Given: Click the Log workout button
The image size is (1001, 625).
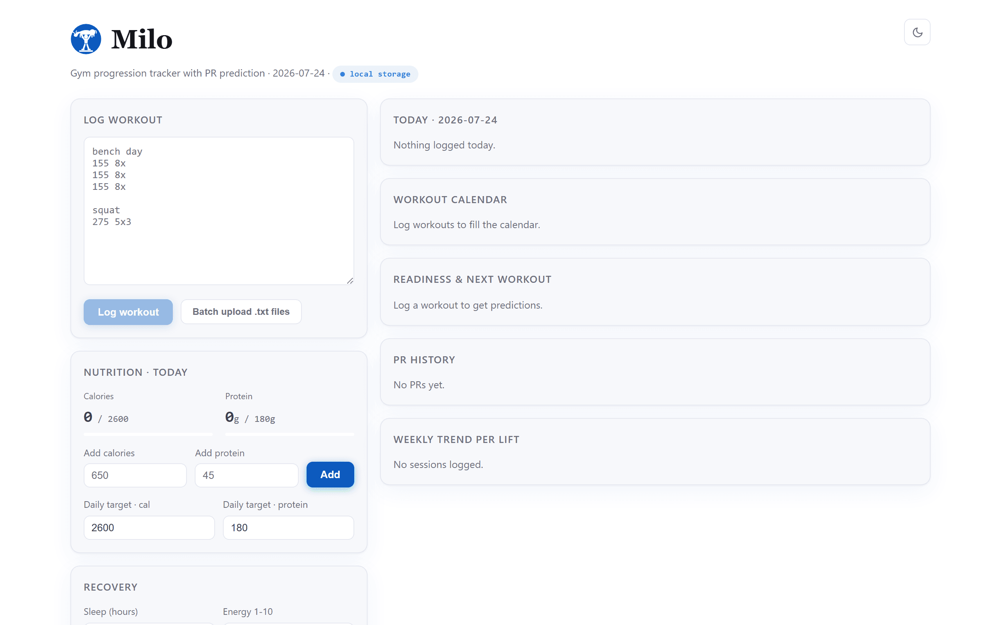Looking at the screenshot, I should (128, 312).
